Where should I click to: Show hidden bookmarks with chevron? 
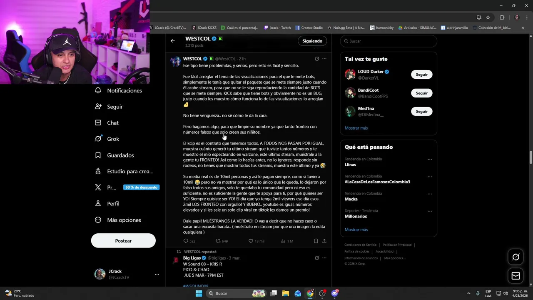(523, 28)
